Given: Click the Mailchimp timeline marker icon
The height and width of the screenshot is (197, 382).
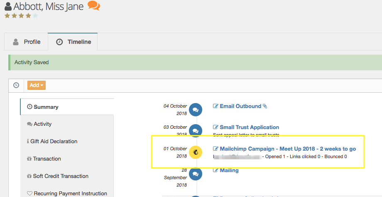Looking at the screenshot, I should [196, 153].
